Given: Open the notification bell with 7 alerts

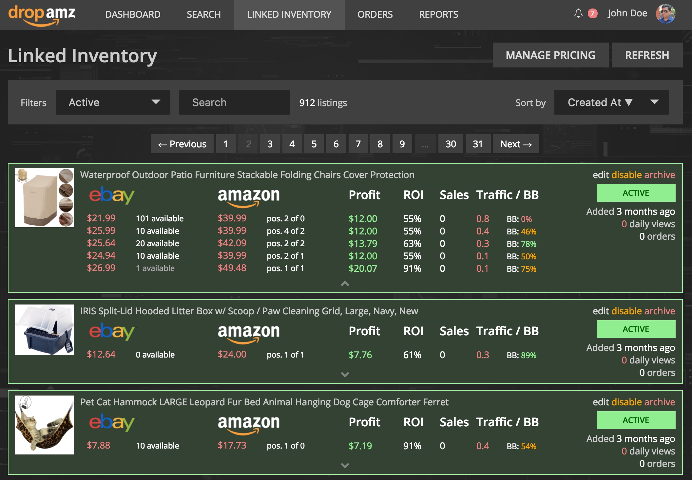Looking at the screenshot, I should (x=578, y=13).
